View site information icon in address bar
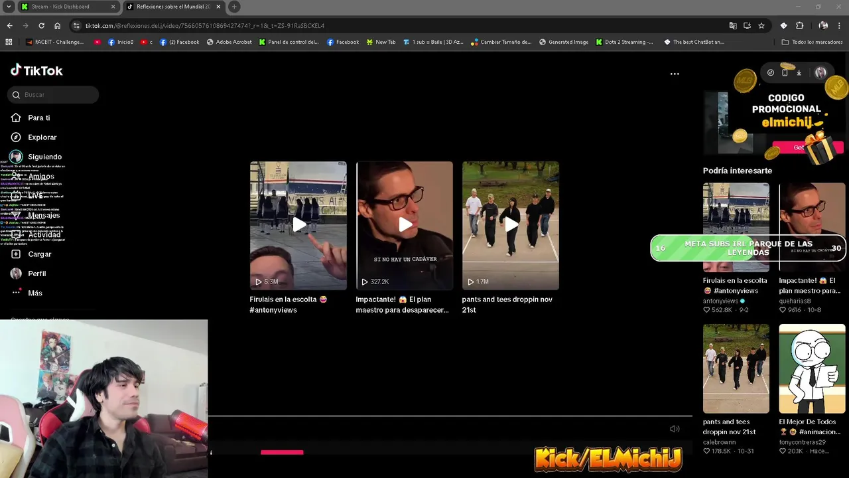This screenshot has width=849, height=478. point(77,26)
